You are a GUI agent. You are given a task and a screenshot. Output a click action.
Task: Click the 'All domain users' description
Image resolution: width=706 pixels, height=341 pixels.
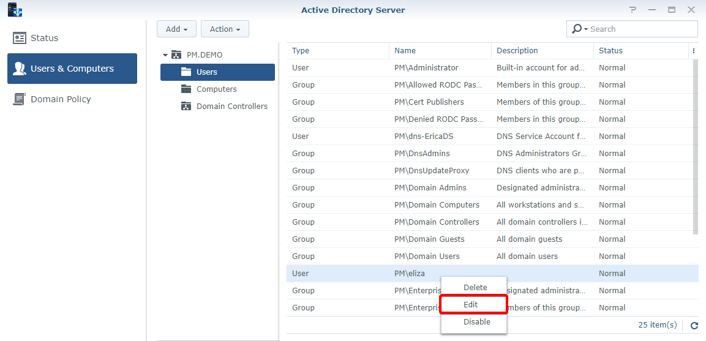click(x=527, y=257)
